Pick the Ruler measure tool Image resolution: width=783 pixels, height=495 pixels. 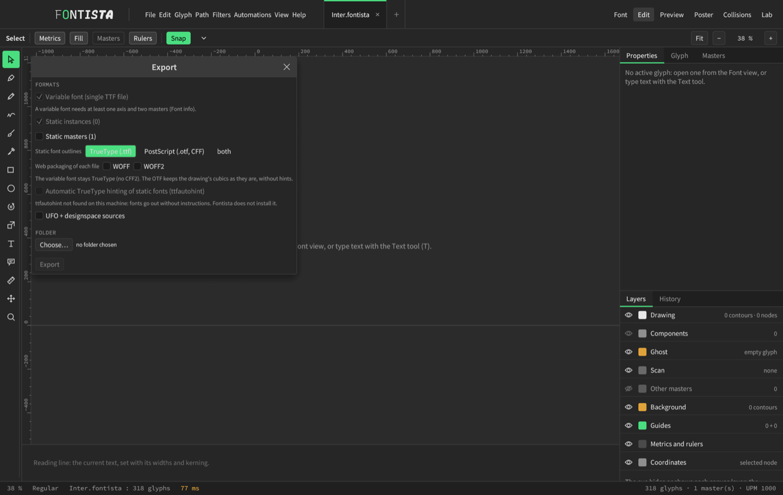11,280
